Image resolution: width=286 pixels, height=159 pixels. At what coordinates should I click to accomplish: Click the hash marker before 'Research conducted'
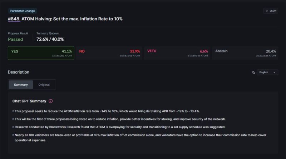click(13, 127)
